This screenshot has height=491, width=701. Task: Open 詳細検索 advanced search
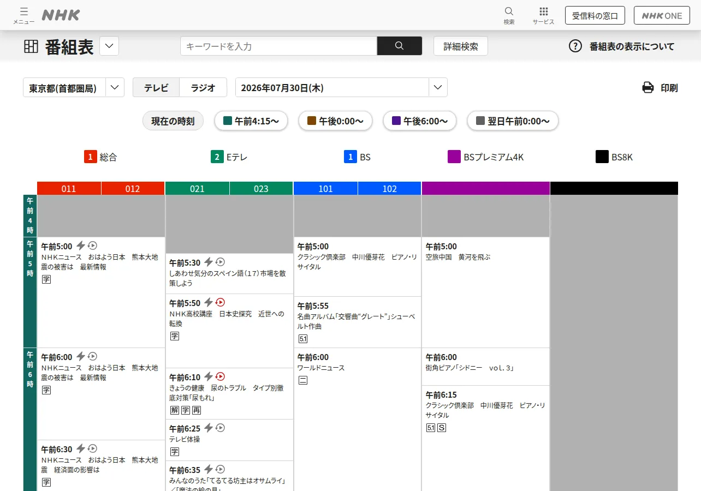461,46
